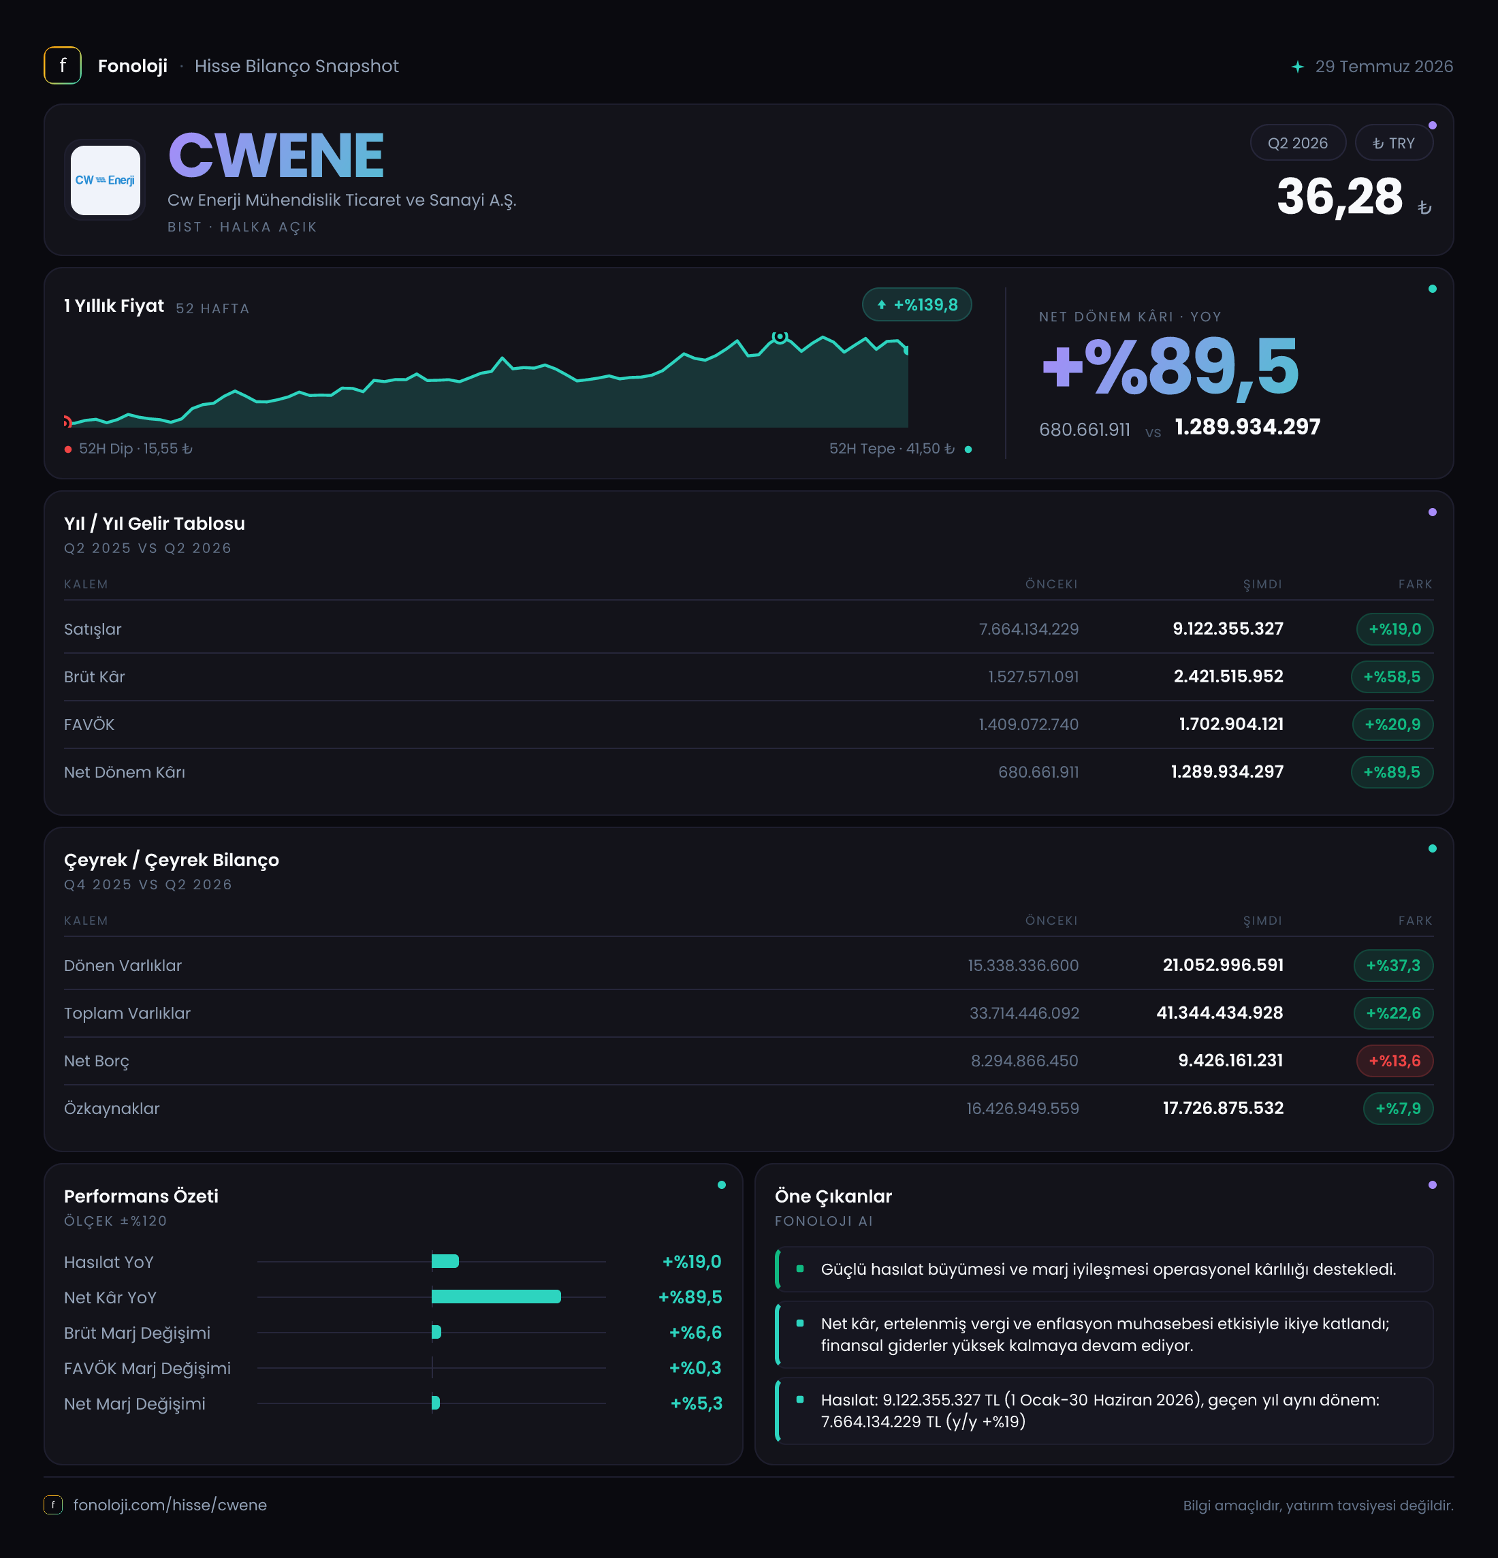
Task: Click the +%22,6 Toplam Varlıklar badge
Action: (1394, 1013)
